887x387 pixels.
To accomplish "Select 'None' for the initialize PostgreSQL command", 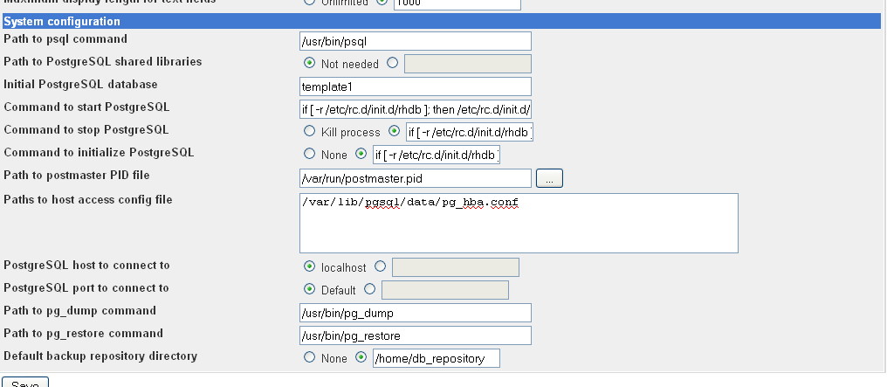I will pos(309,154).
